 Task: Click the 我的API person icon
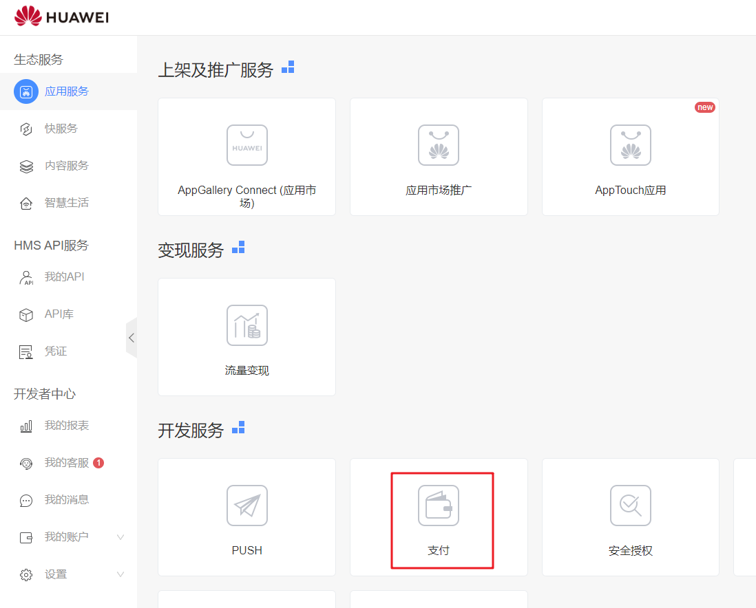(x=26, y=277)
